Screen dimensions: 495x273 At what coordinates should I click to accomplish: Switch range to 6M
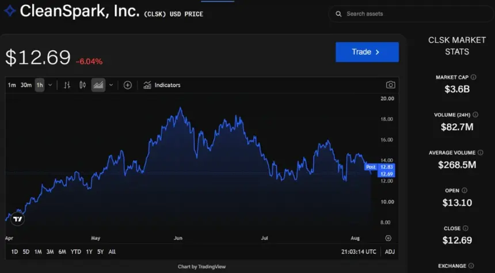pos(62,252)
